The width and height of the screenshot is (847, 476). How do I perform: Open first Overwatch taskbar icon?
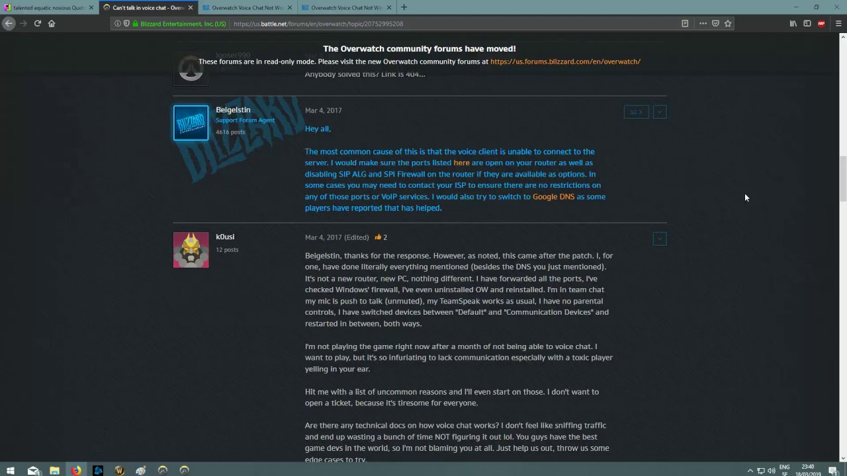[163, 471]
